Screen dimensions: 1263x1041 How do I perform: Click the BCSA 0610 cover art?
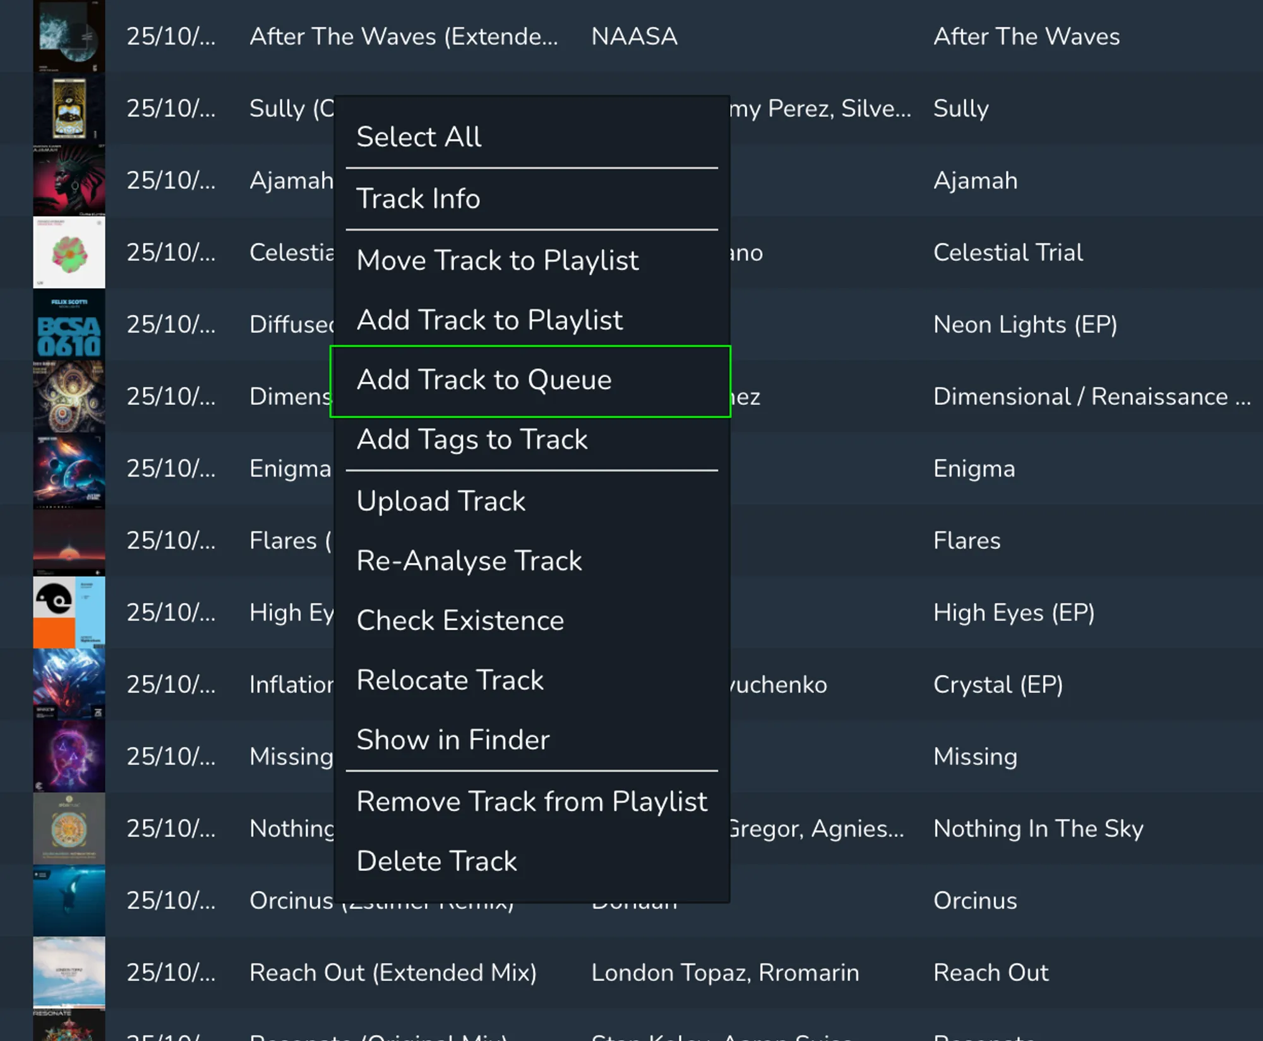(x=69, y=324)
